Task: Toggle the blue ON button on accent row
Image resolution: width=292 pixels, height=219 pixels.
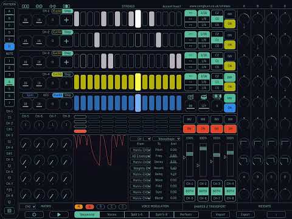Action: (230, 108)
